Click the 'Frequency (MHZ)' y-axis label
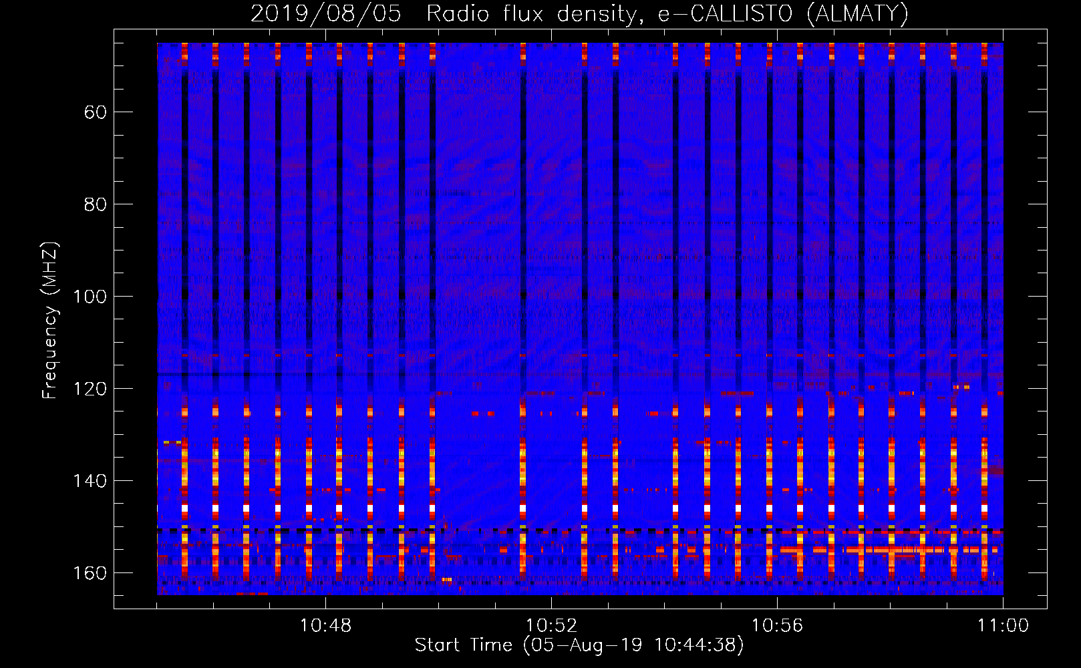Viewport: 1081px width, 668px height. (50, 321)
